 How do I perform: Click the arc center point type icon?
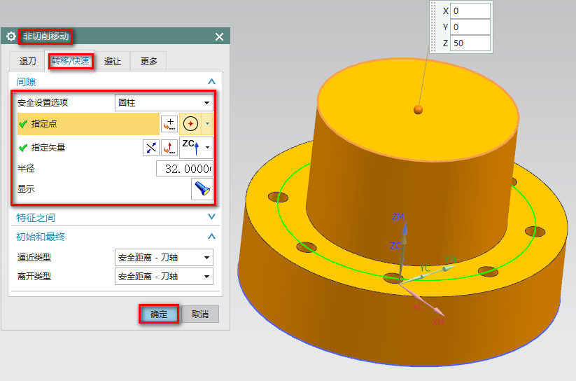(x=190, y=124)
